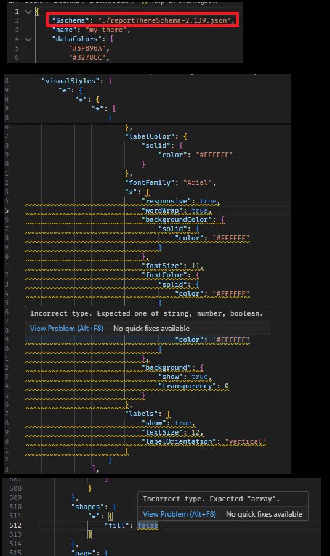
Task: Click the "labelColor" property key
Action: [150, 136]
